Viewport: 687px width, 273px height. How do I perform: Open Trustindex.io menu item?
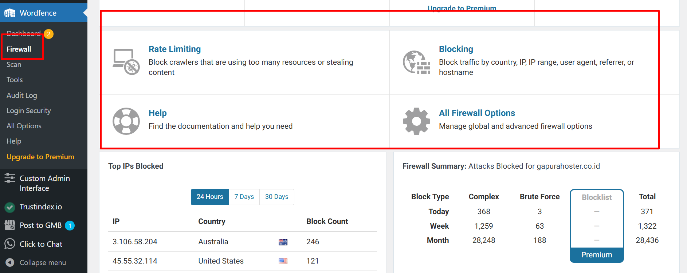tap(41, 207)
